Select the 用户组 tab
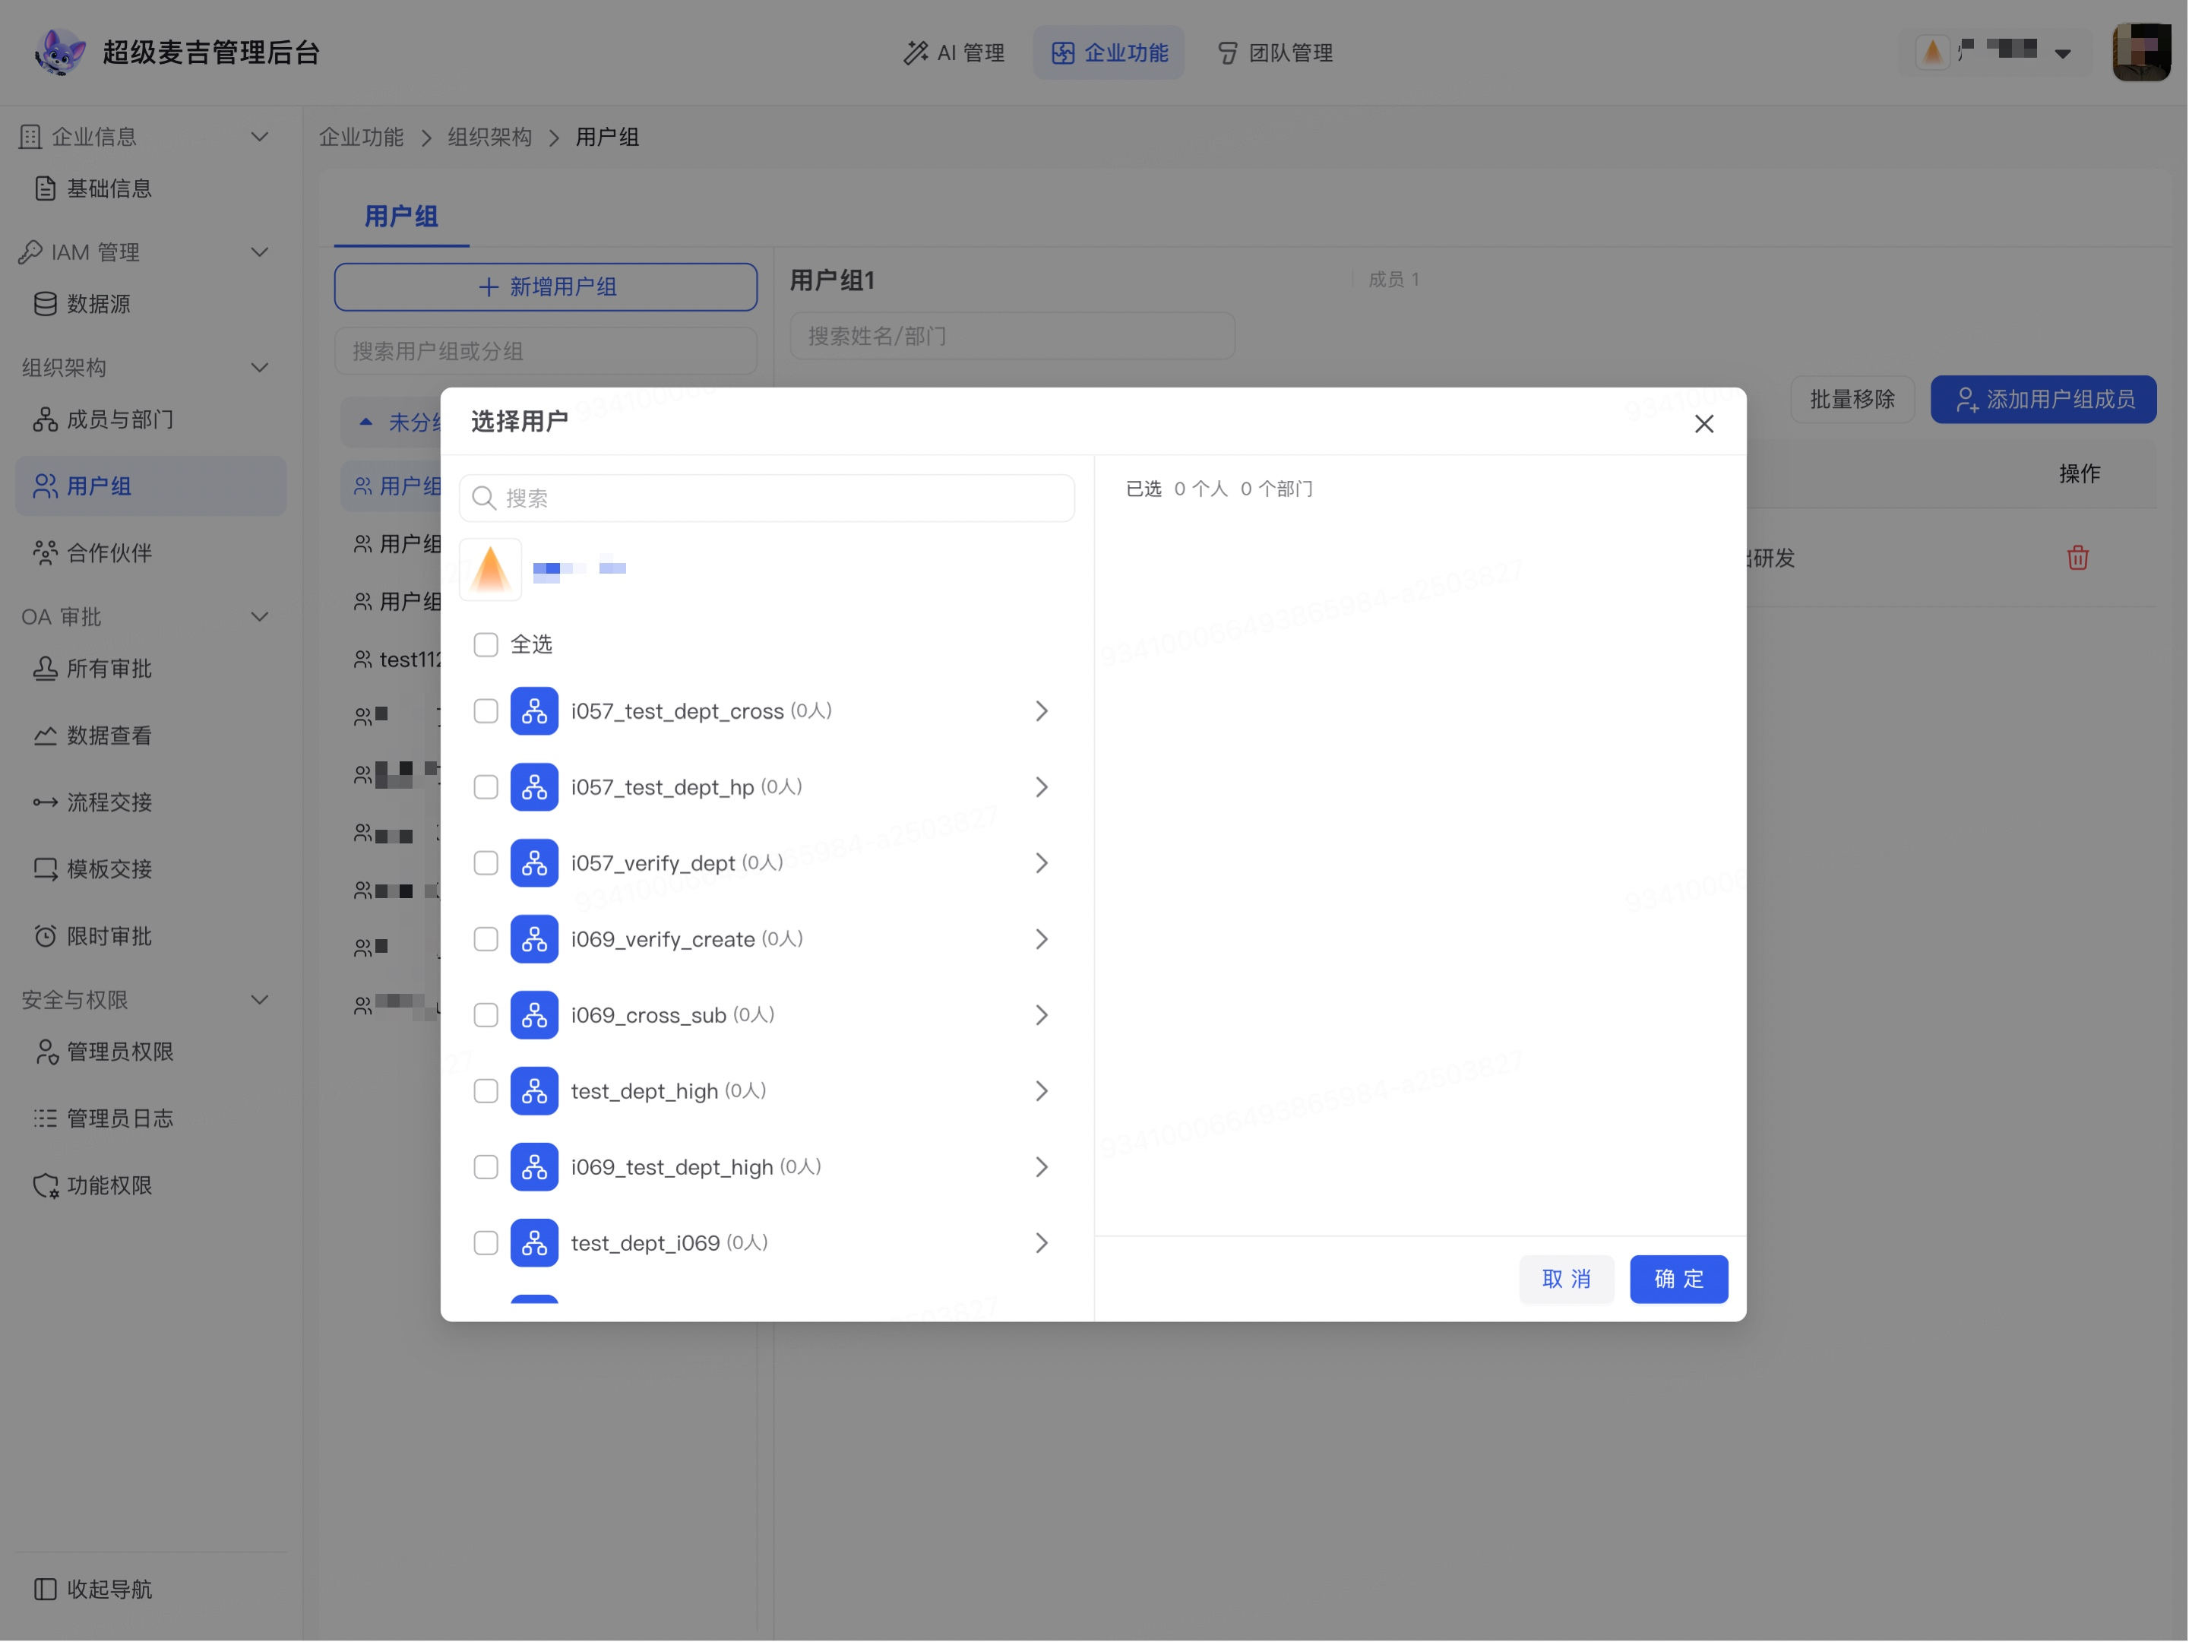2189x1642 pixels. click(x=400, y=217)
